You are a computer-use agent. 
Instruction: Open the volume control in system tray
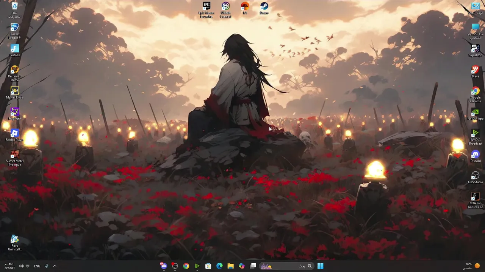pos(21,266)
